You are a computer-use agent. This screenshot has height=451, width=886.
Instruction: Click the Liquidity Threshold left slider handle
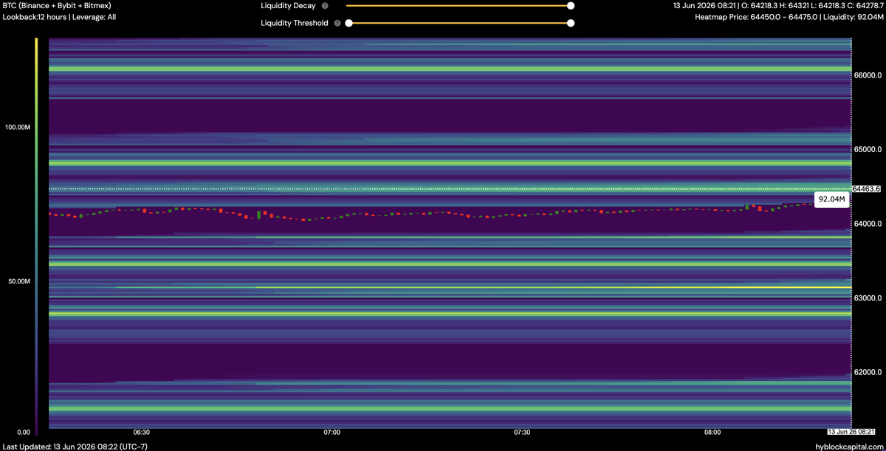pyautogui.click(x=349, y=23)
